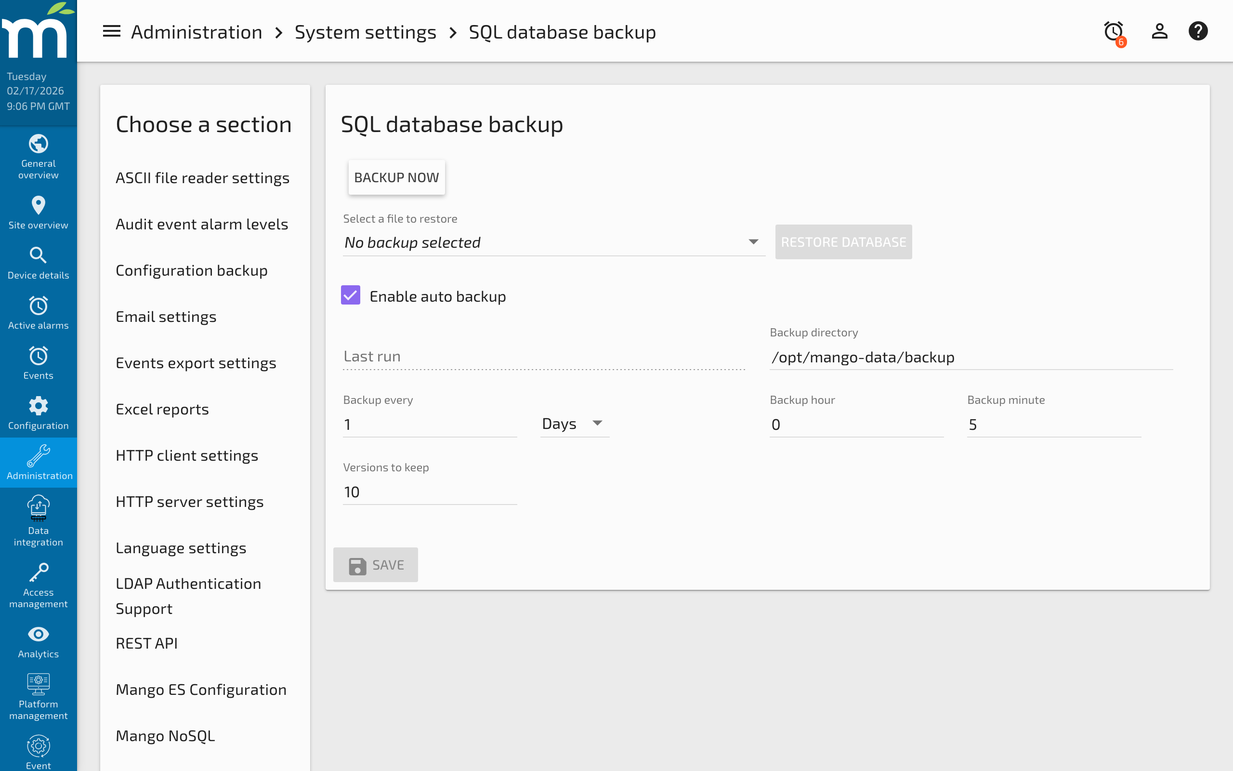Image resolution: width=1233 pixels, height=771 pixels.
Task: Open the backup interval units dropdown showing Days
Action: click(x=574, y=423)
